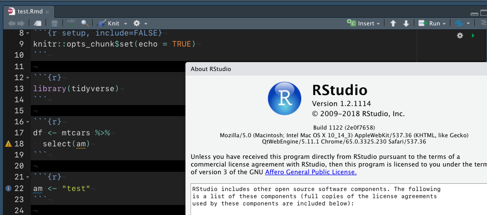
Task: Click the Knit button label
Action: (x=114, y=23)
